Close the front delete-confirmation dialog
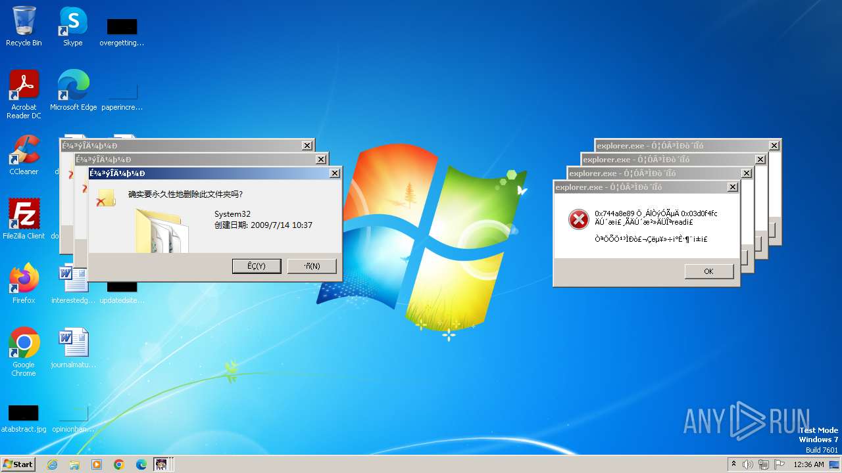The height and width of the screenshot is (473, 842). pos(335,173)
